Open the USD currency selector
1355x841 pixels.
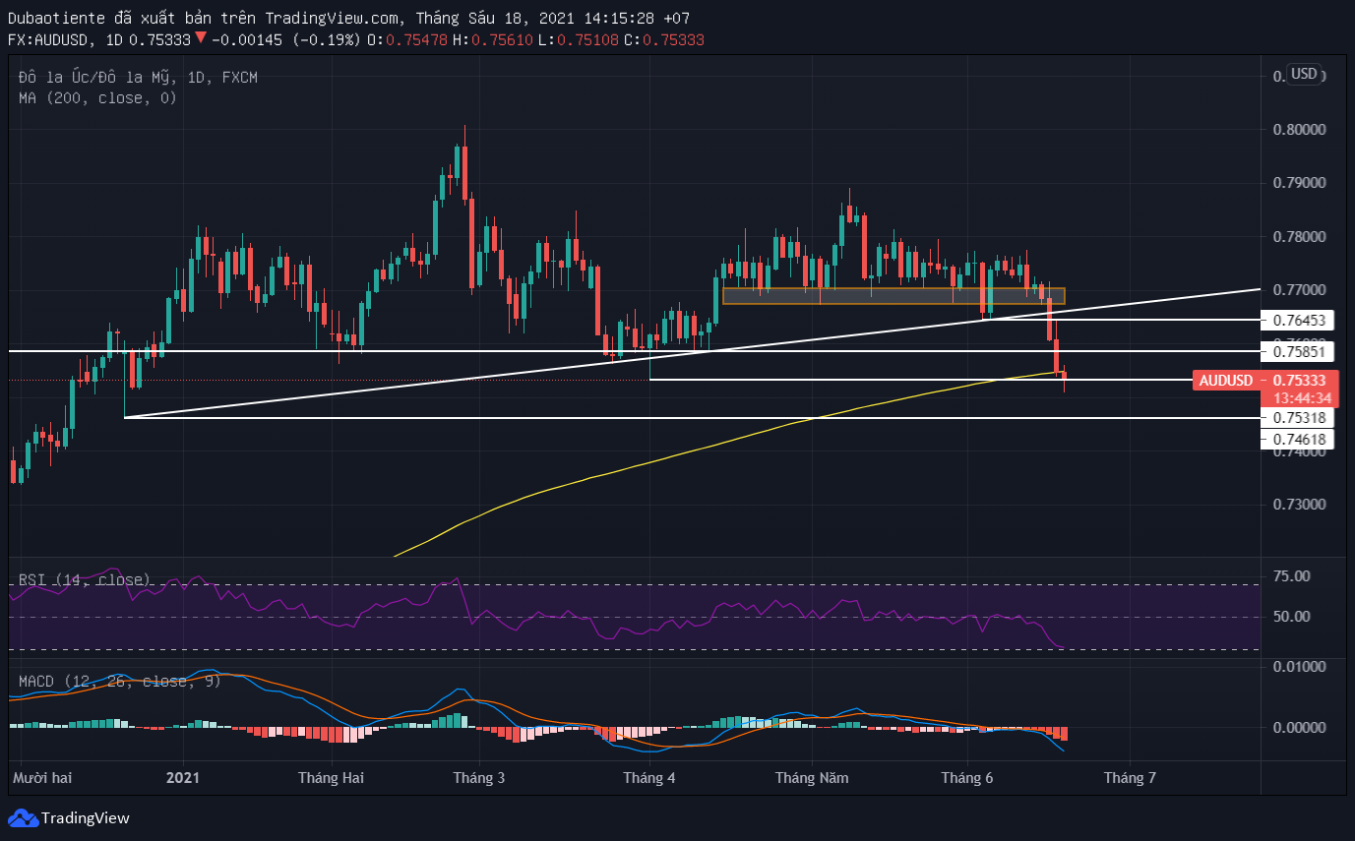click(x=1304, y=74)
